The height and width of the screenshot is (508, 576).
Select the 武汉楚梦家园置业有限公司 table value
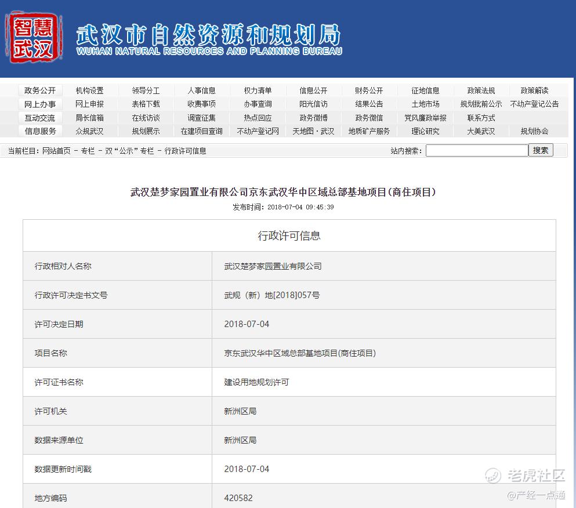[x=273, y=266]
